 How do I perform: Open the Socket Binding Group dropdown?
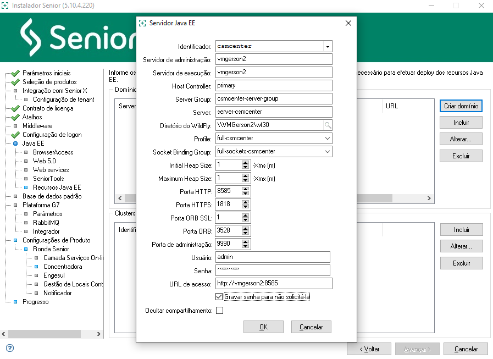(x=328, y=151)
